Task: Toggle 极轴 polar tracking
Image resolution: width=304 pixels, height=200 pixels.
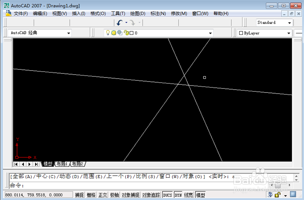Action: (114, 195)
